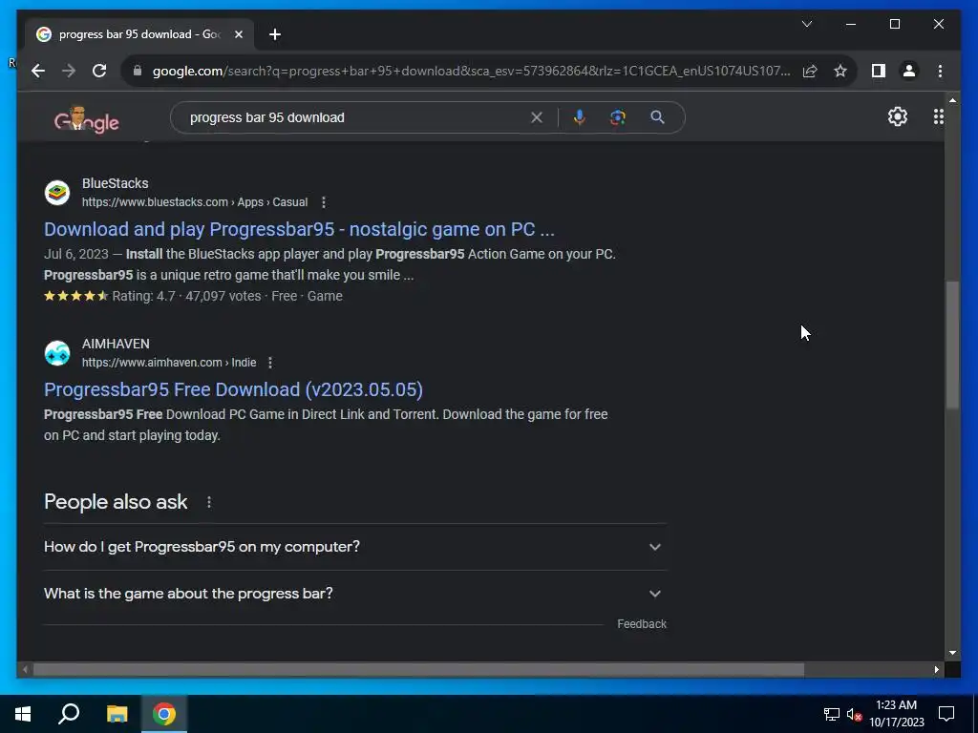The height and width of the screenshot is (733, 978).
Task: Expand What is the game about question
Action: [355, 594]
